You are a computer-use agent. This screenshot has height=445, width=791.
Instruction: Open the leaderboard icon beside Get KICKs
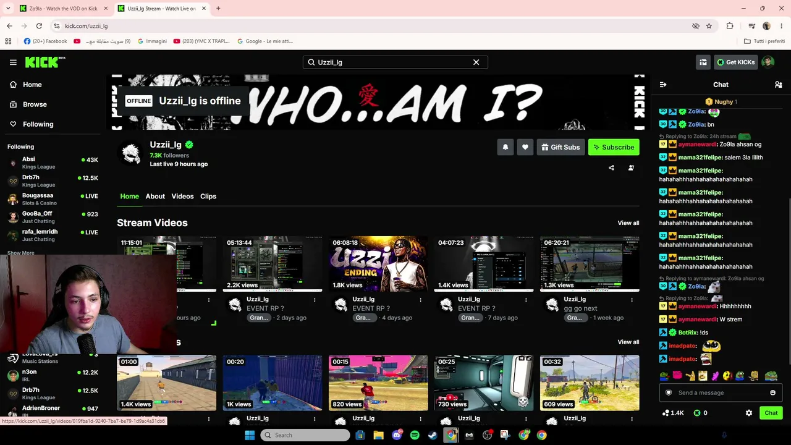(703, 62)
